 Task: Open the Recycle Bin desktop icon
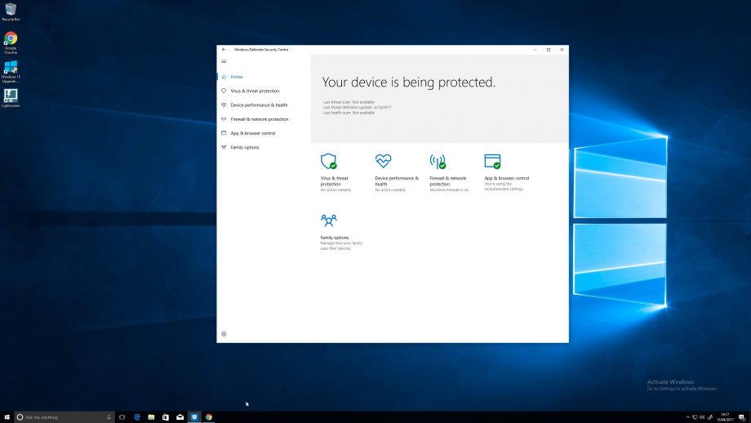pos(11,12)
